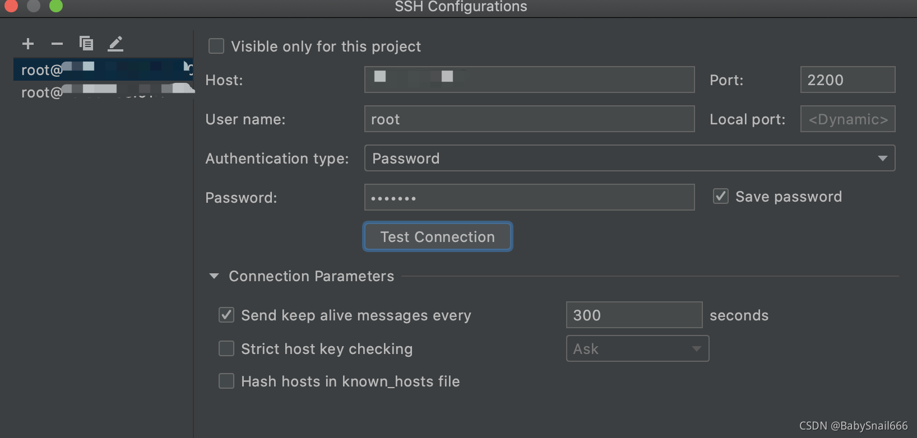
Task: Collapse the Connection Parameters section
Action: pyautogui.click(x=214, y=276)
